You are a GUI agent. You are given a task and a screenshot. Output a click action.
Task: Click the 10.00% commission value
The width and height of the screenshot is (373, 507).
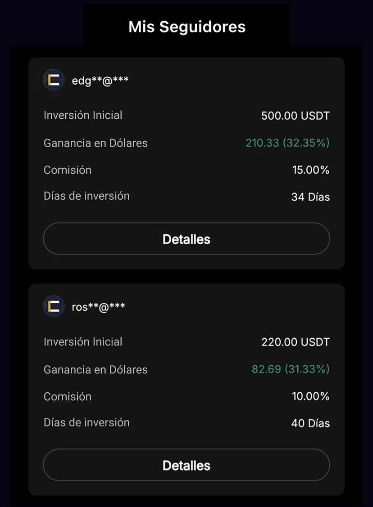click(x=310, y=396)
